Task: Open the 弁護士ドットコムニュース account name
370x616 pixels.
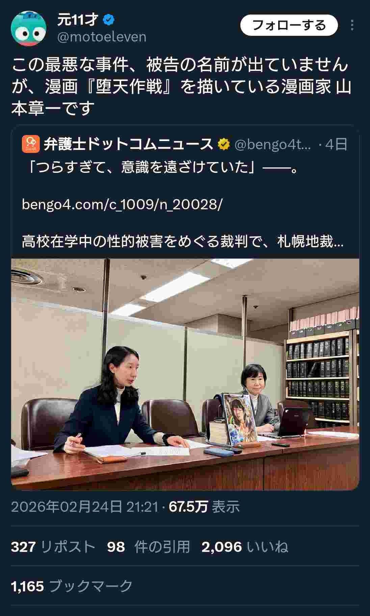Action: pos(128,144)
